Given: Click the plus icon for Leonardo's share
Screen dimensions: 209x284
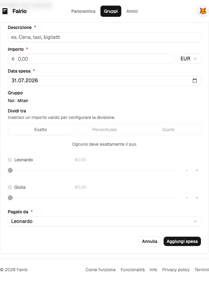Looking at the screenshot, I should [x=197, y=170].
